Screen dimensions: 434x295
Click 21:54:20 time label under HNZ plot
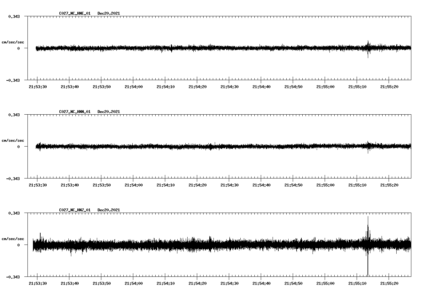[x=198, y=283]
